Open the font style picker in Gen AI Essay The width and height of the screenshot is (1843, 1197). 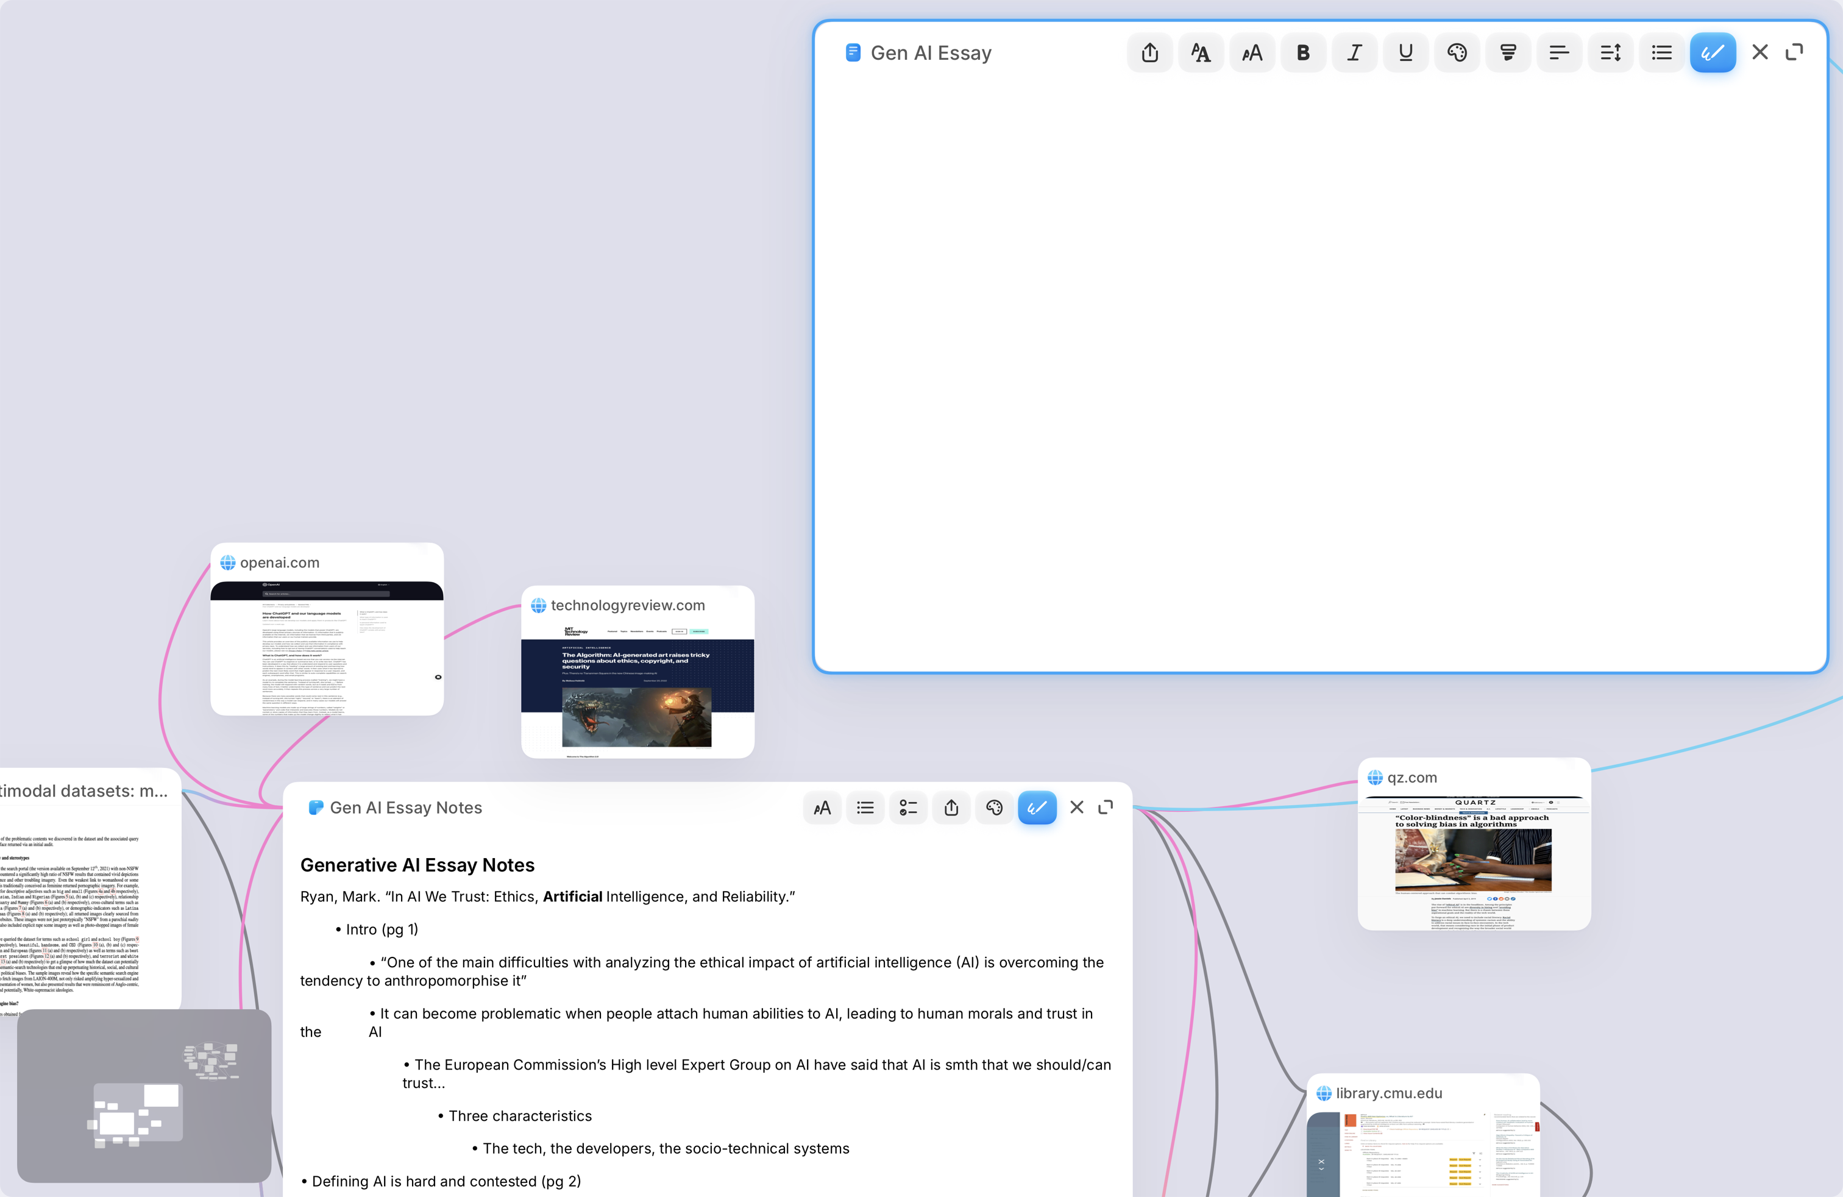(x=1200, y=52)
